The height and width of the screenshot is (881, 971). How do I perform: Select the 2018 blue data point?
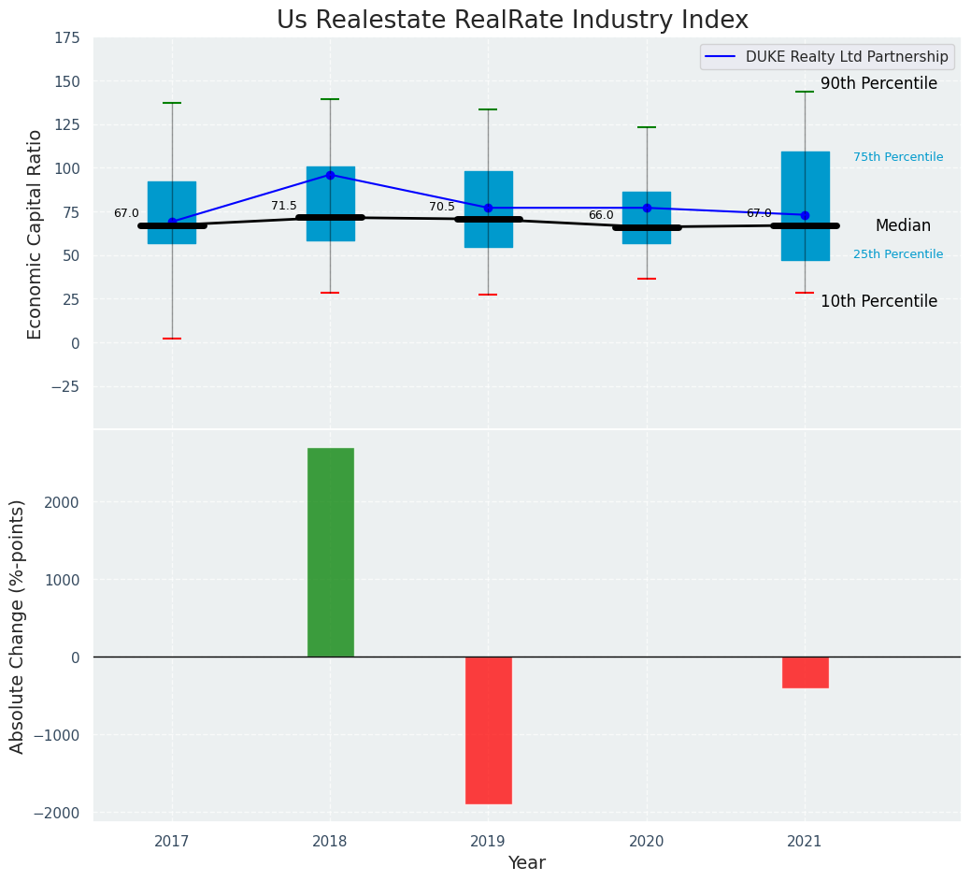330,175
